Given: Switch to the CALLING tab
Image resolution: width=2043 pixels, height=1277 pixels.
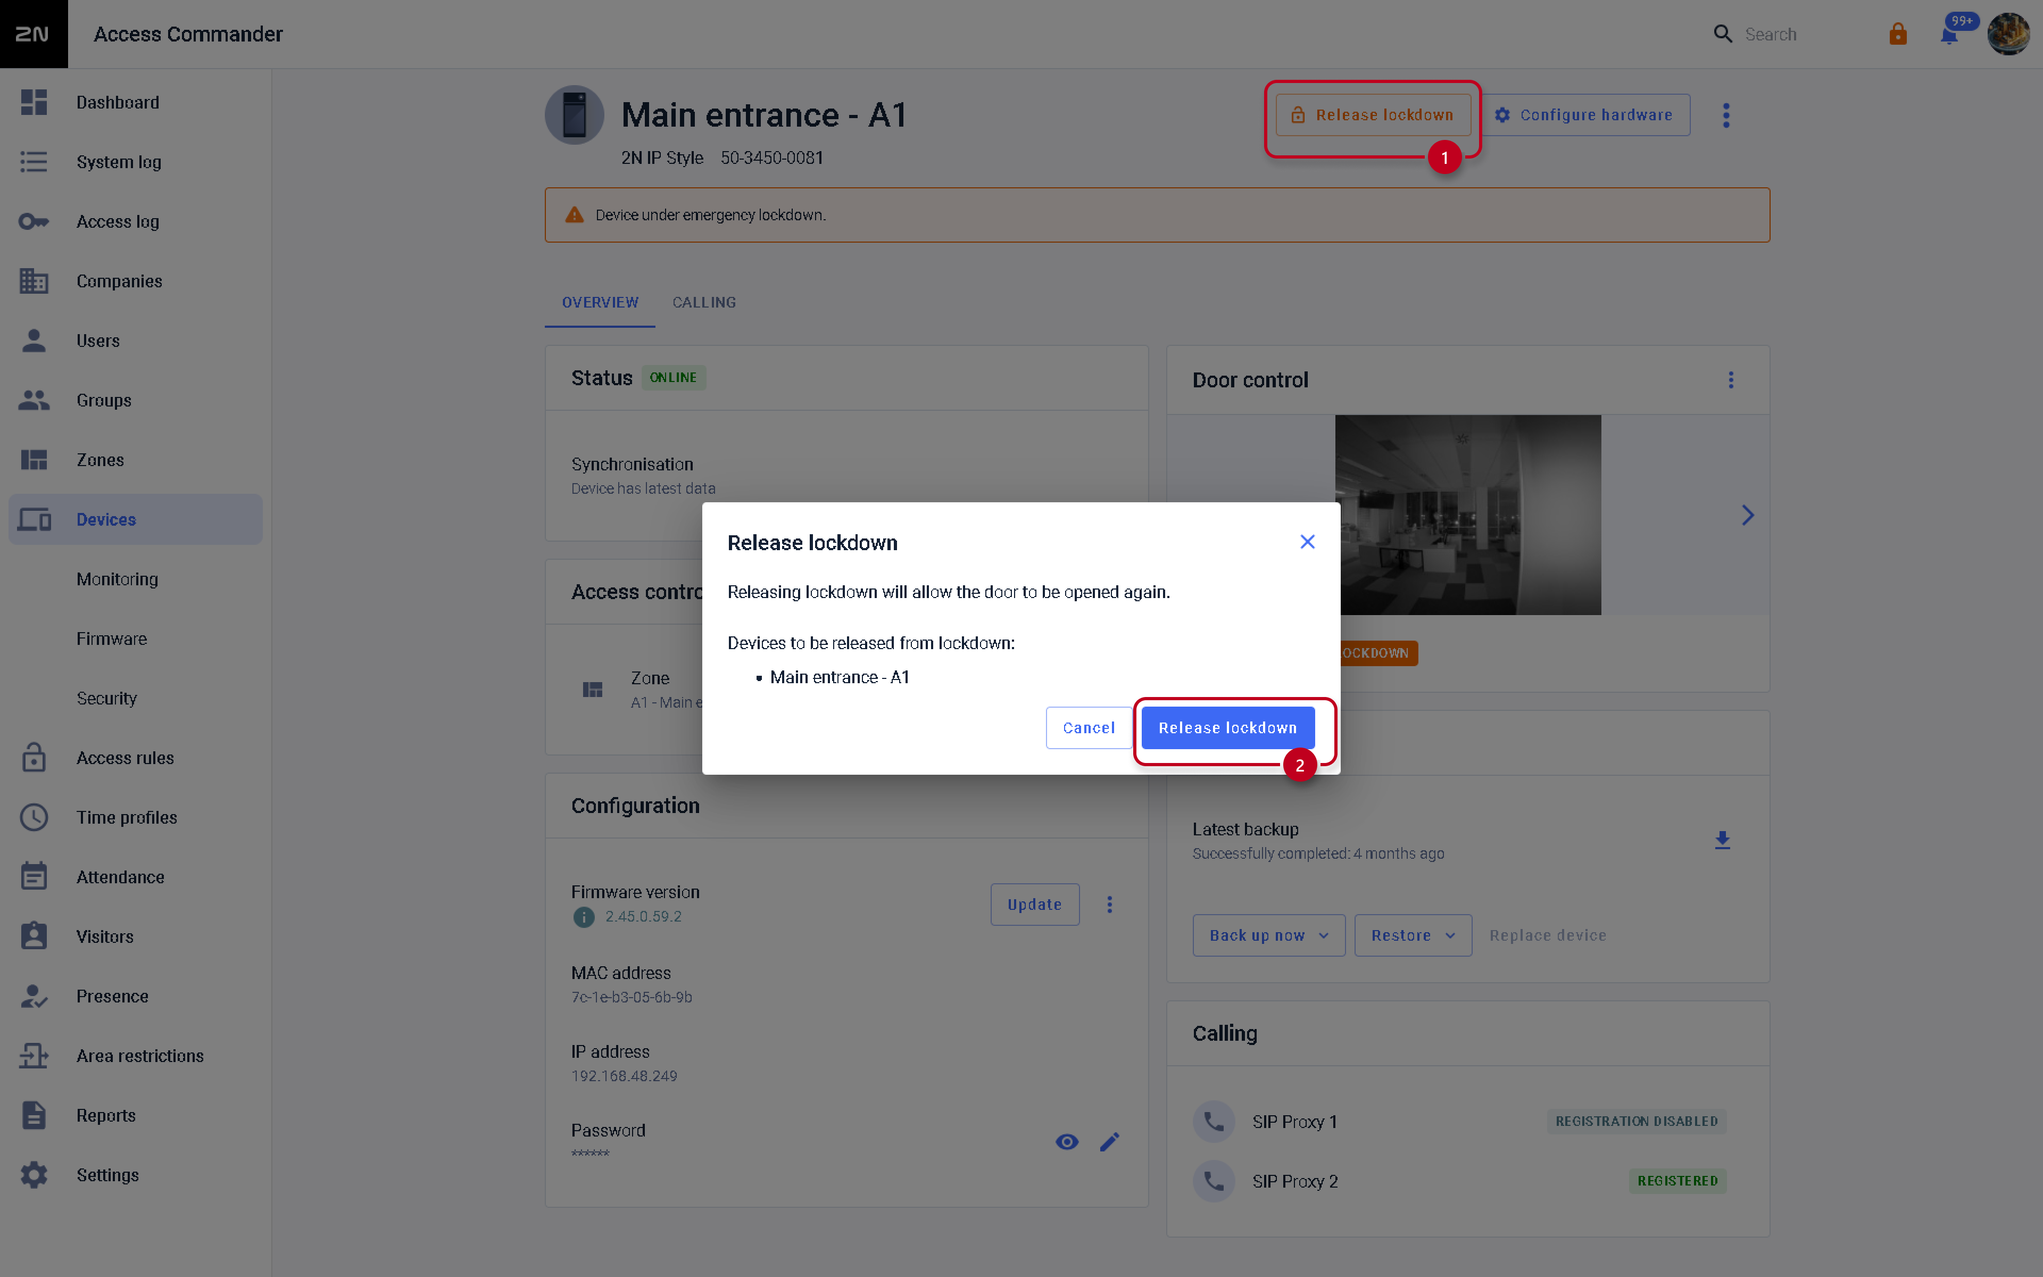Looking at the screenshot, I should coord(704,302).
